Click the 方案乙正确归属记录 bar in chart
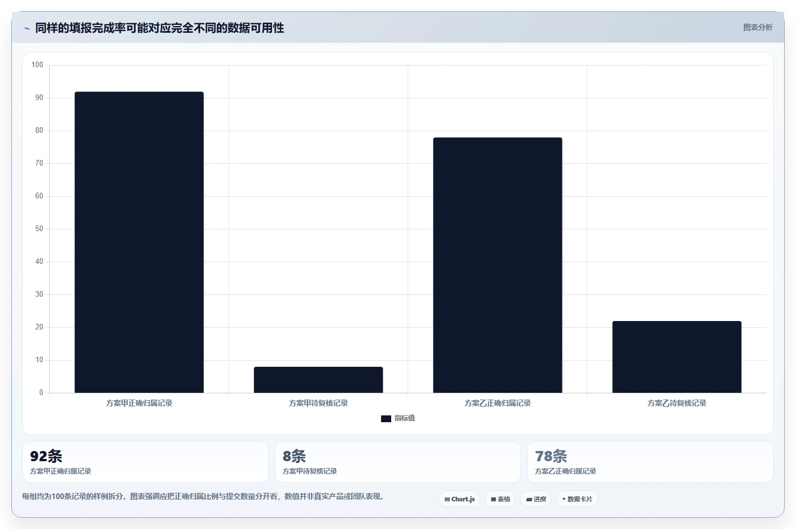The height and width of the screenshot is (529, 796). (x=497, y=265)
